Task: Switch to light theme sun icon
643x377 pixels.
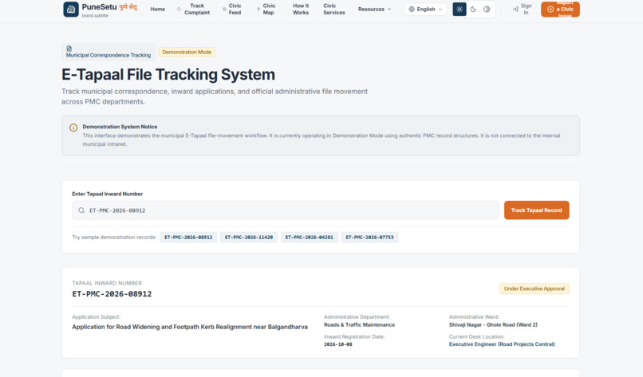Action: pos(460,9)
